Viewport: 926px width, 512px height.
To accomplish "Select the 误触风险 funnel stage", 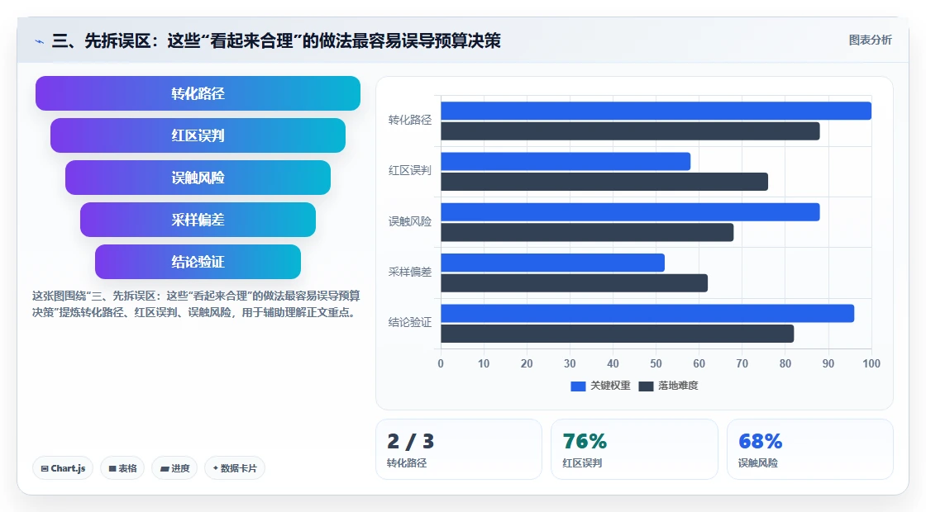I will pos(198,178).
